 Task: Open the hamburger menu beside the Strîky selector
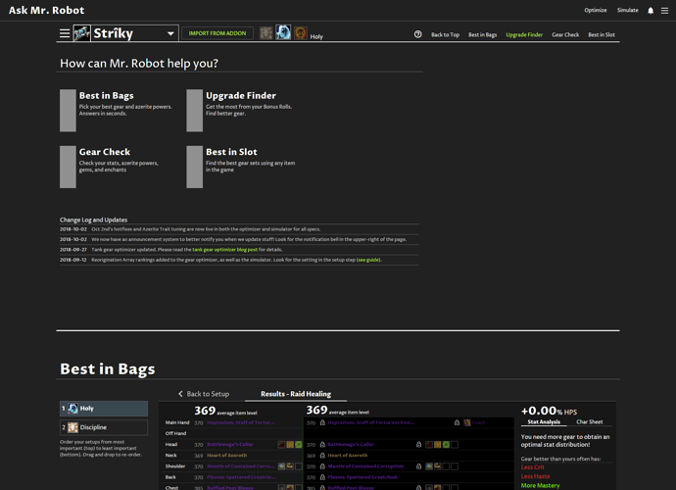(x=65, y=33)
